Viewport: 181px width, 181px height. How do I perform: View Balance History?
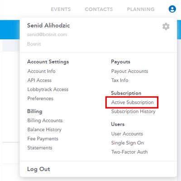[44, 130]
